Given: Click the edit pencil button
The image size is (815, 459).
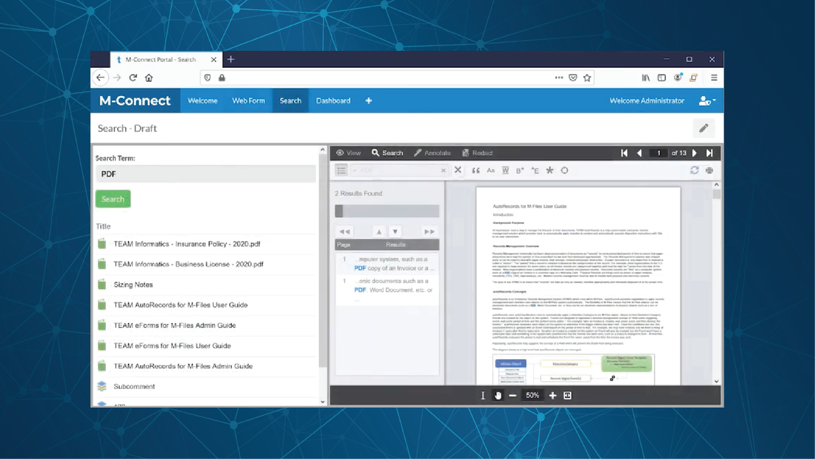Looking at the screenshot, I should click(x=704, y=129).
